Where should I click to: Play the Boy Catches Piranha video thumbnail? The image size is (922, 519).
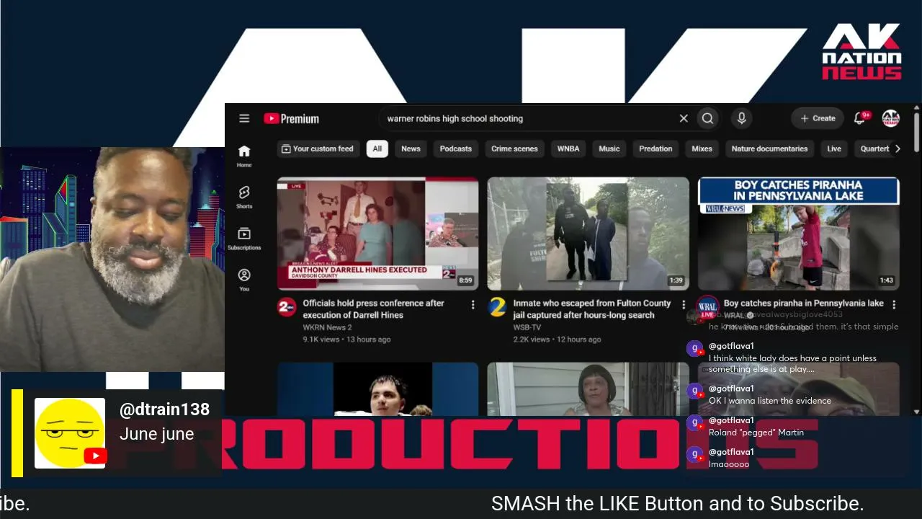coord(798,234)
